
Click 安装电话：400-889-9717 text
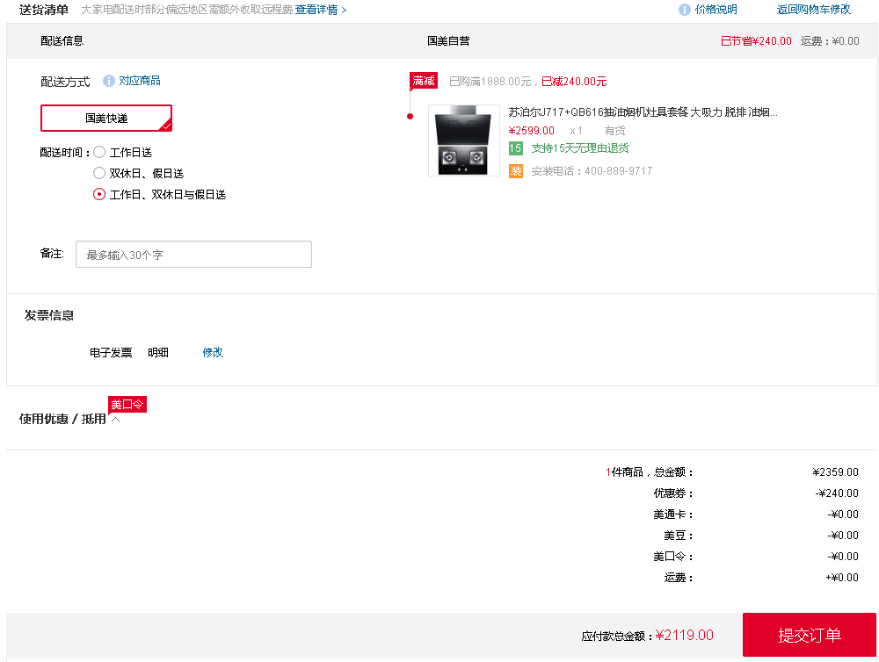(592, 171)
